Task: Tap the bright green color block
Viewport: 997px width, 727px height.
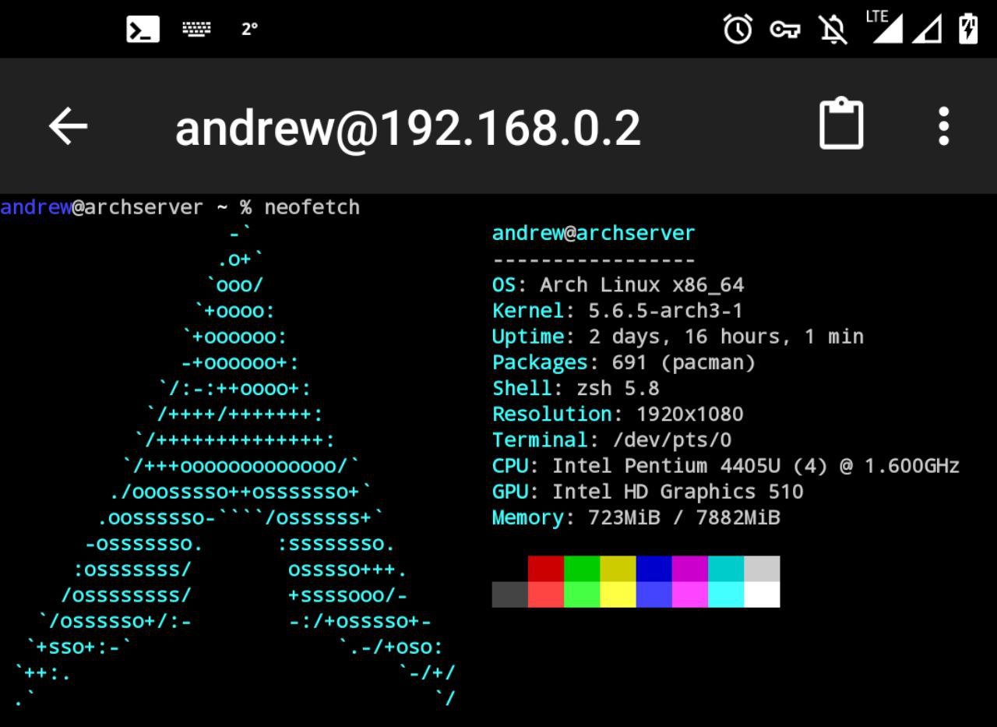Action: click(582, 595)
